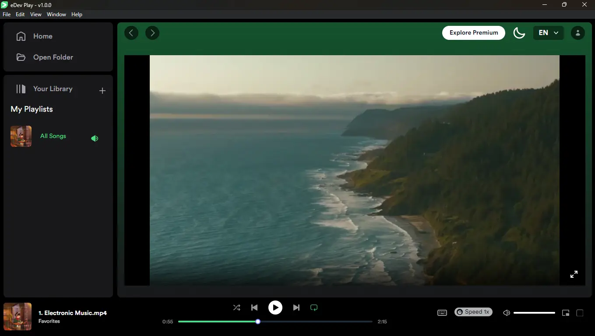The height and width of the screenshot is (336, 595).
Task: Toggle shuffle playback mode
Action: (237, 308)
